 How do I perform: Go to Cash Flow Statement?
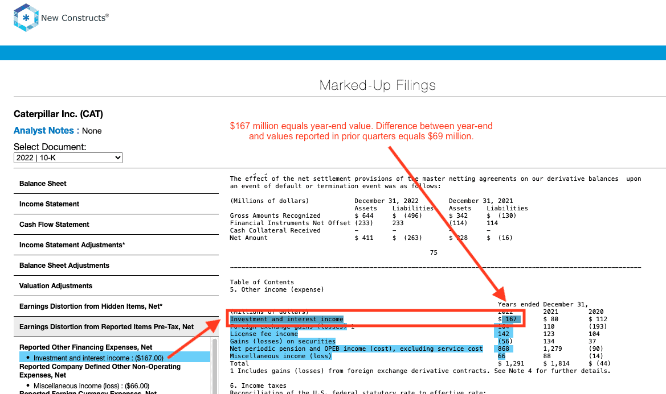[x=116, y=225]
